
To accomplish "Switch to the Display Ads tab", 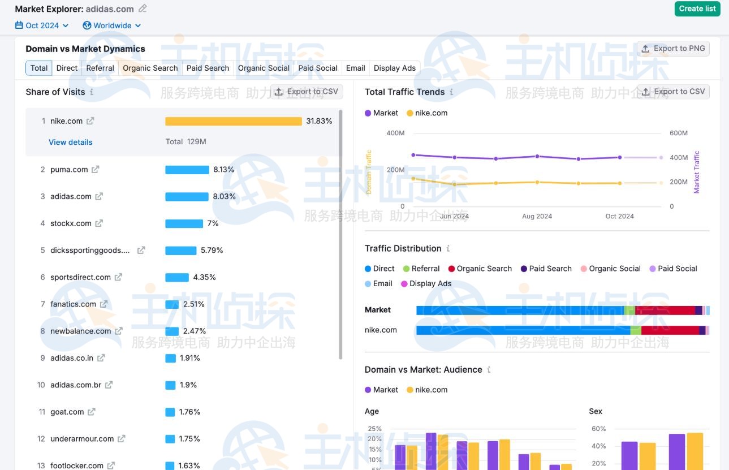I will click(x=395, y=68).
